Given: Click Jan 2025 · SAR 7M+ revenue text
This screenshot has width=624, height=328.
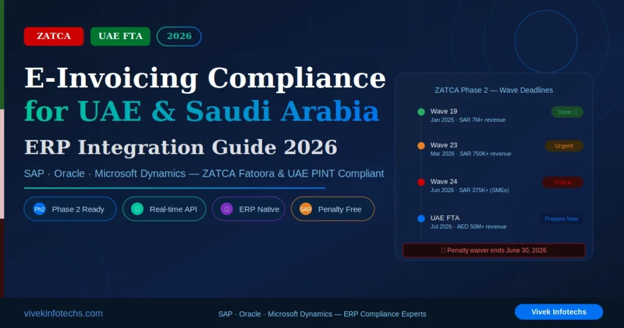Looking at the screenshot, I should [x=468, y=120].
